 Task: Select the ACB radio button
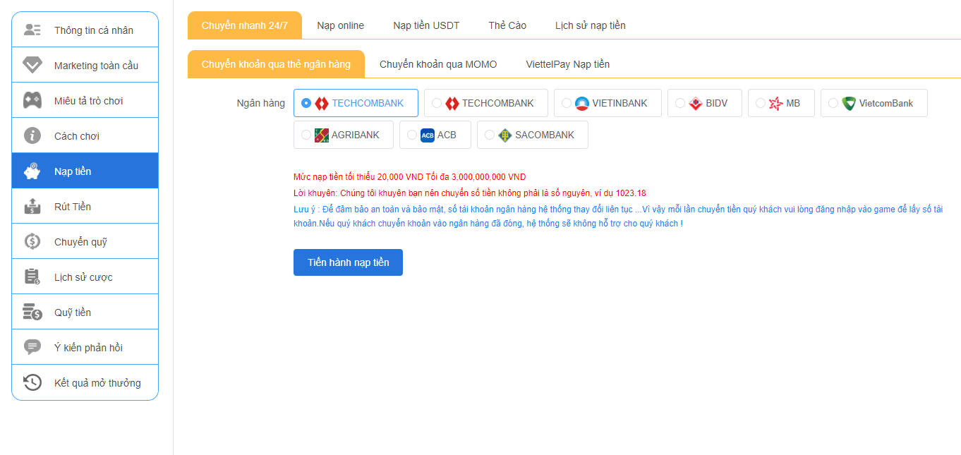pyautogui.click(x=412, y=135)
